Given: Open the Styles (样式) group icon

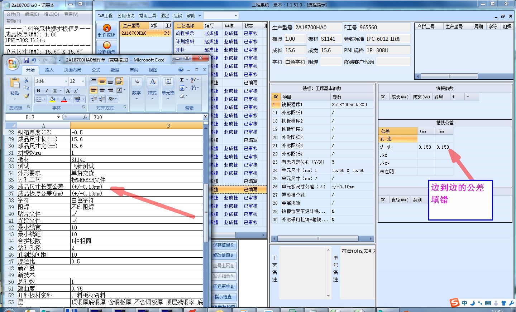Looking at the screenshot, I should (153, 82).
